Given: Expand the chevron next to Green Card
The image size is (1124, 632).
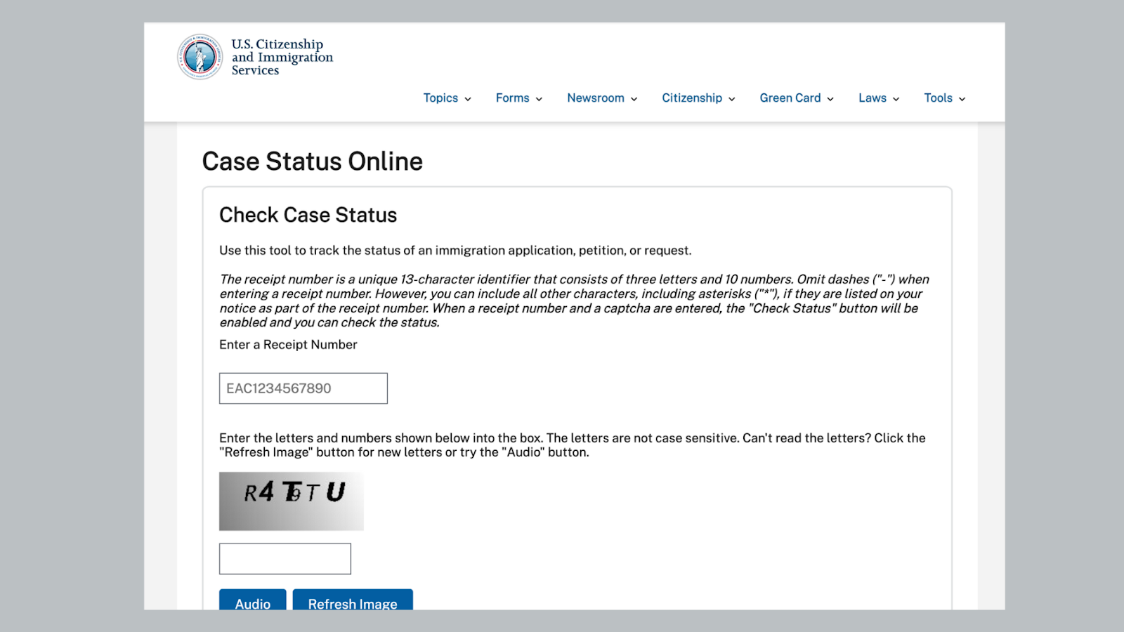Looking at the screenshot, I should click(830, 99).
